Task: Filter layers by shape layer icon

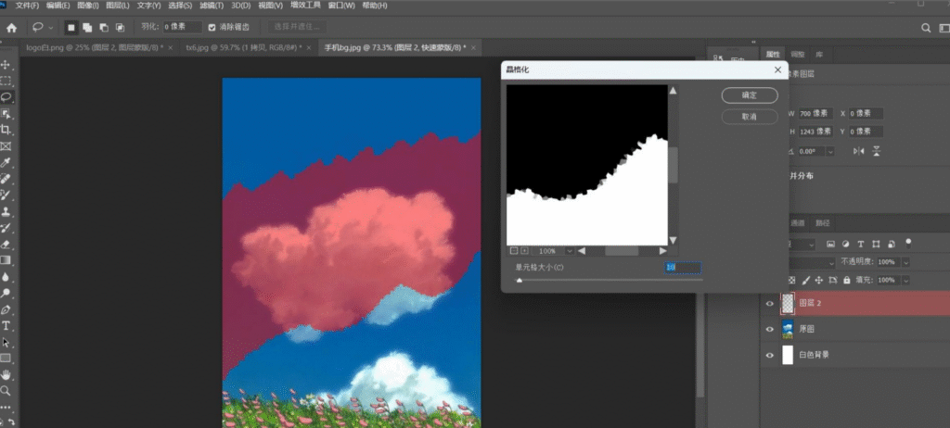Action: click(x=876, y=245)
